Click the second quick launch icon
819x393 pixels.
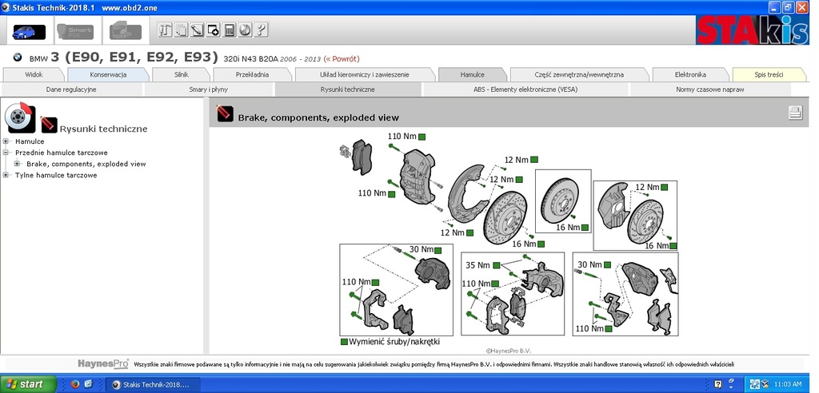[88, 385]
